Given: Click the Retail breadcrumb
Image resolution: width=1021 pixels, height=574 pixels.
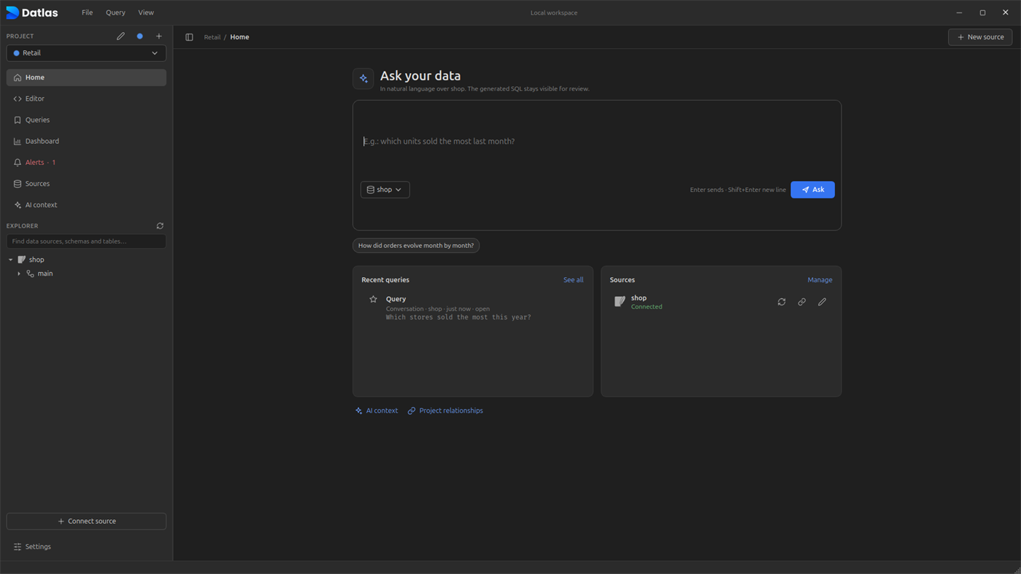Looking at the screenshot, I should [x=212, y=37].
